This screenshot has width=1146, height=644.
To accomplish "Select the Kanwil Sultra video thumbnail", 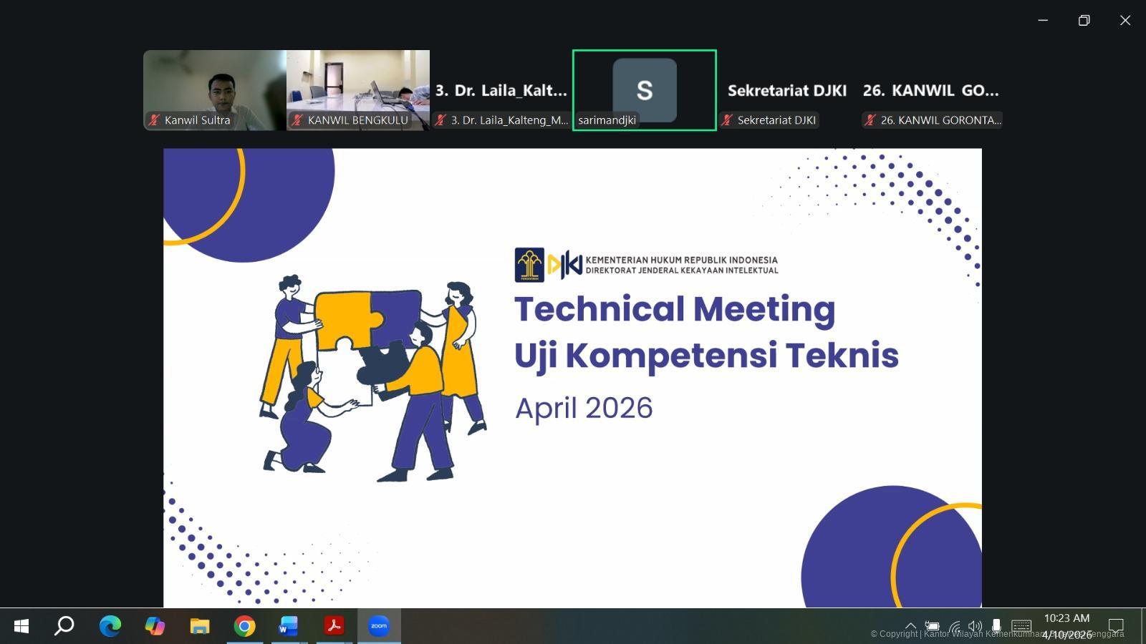I will click(215, 89).
